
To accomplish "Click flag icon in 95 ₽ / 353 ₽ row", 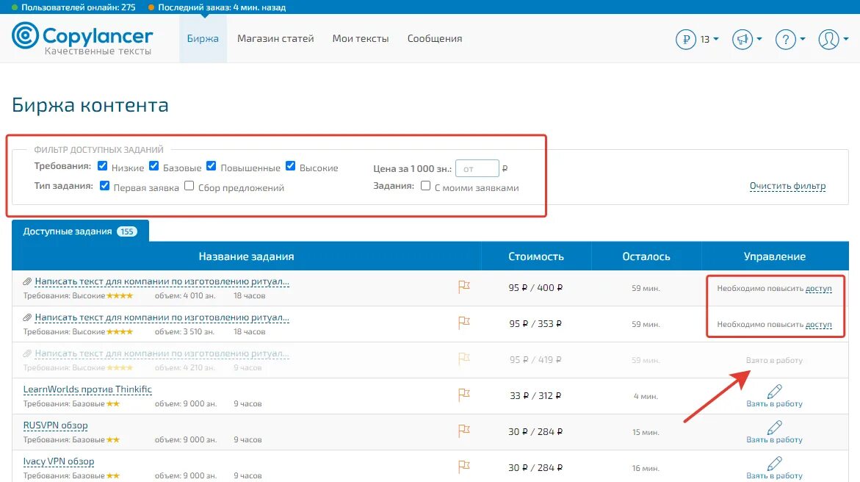I will [x=464, y=323].
